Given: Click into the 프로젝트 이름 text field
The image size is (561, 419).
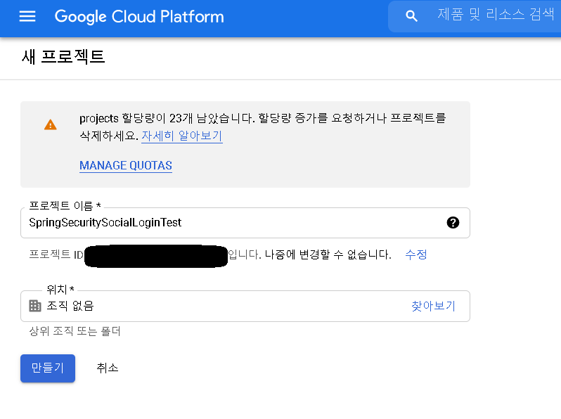Looking at the screenshot, I should [x=245, y=223].
